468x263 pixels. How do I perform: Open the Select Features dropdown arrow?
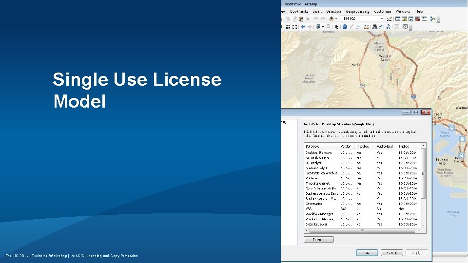(x=323, y=27)
